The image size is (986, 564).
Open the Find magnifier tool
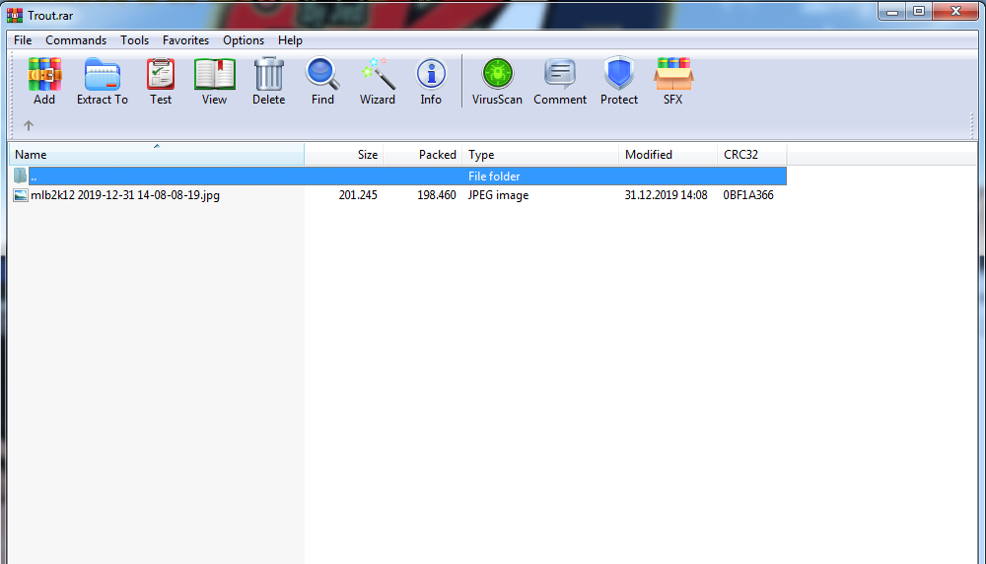(322, 81)
